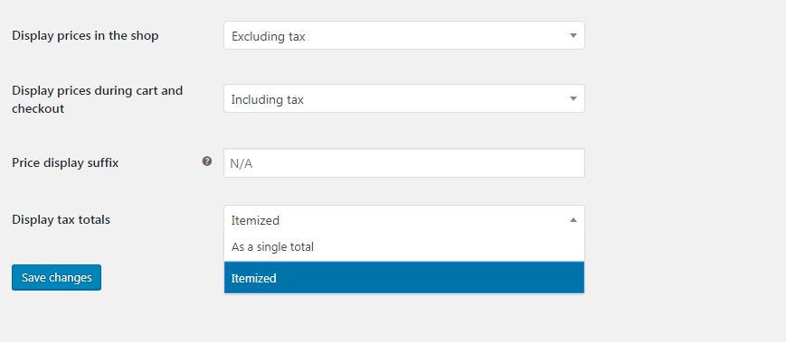Click the help icon beside Price display suffix
Viewport: 786px width, 342px height.
(207, 161)
